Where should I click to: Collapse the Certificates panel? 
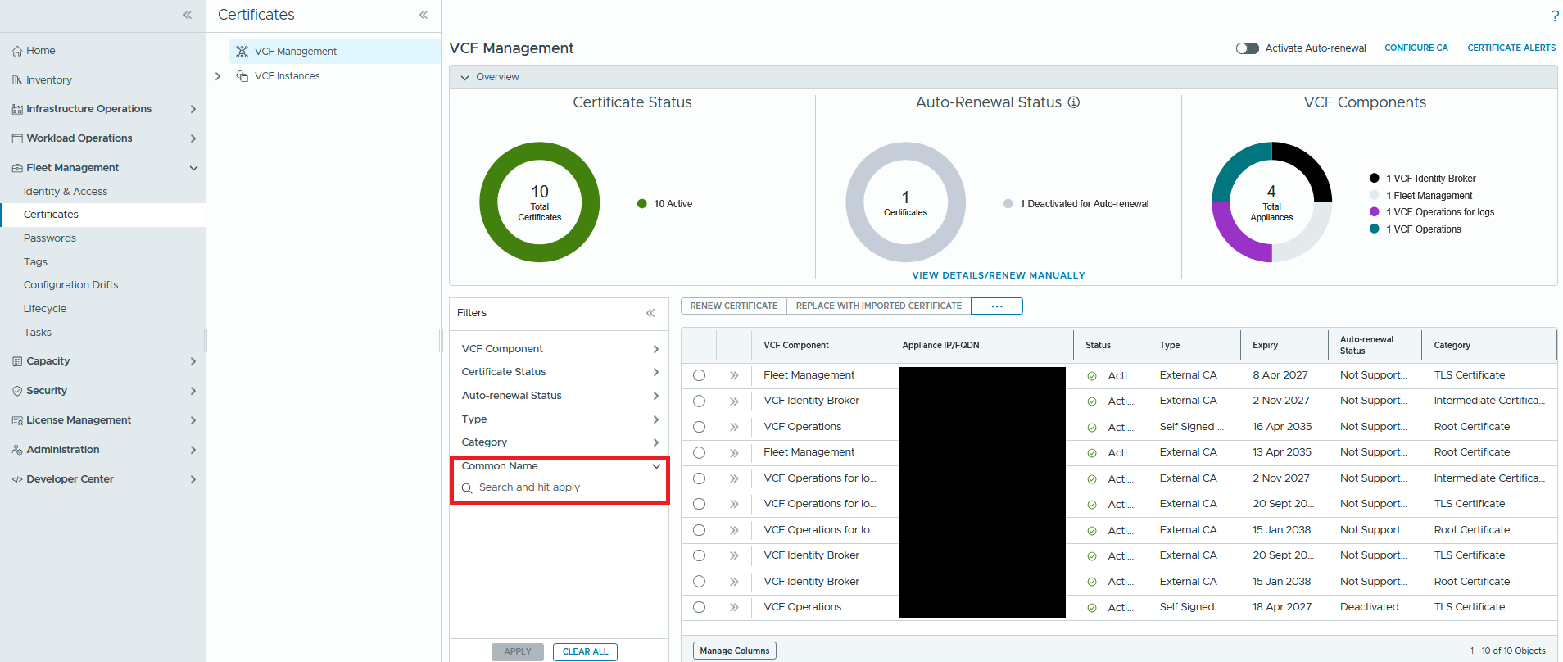tap(424, 15)
